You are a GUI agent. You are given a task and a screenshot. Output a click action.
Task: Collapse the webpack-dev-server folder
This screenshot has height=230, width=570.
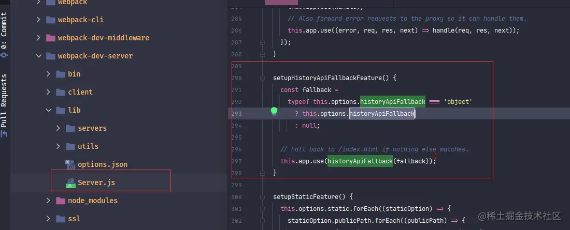point(38,56)
